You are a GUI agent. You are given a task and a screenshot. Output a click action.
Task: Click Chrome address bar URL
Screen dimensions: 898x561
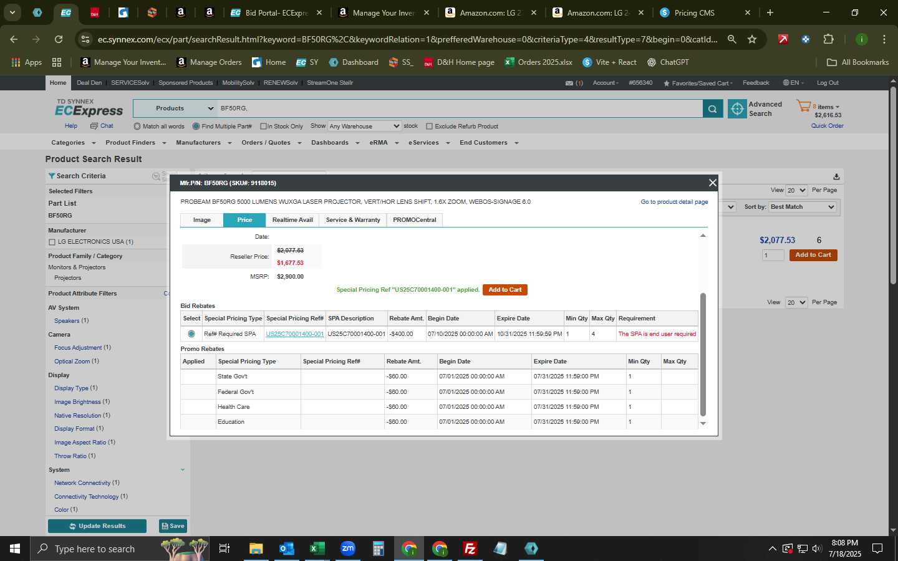[x=407, y=39]
